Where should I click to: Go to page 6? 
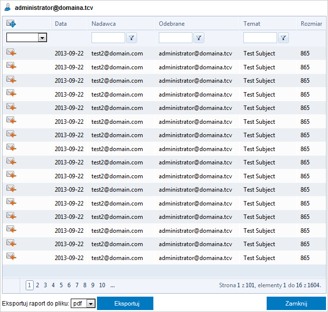69,285
